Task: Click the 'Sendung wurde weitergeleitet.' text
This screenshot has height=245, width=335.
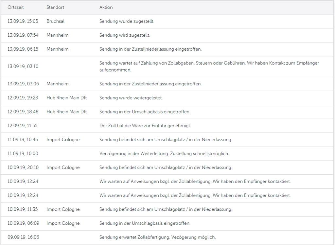Action: [x=131, y=98]
